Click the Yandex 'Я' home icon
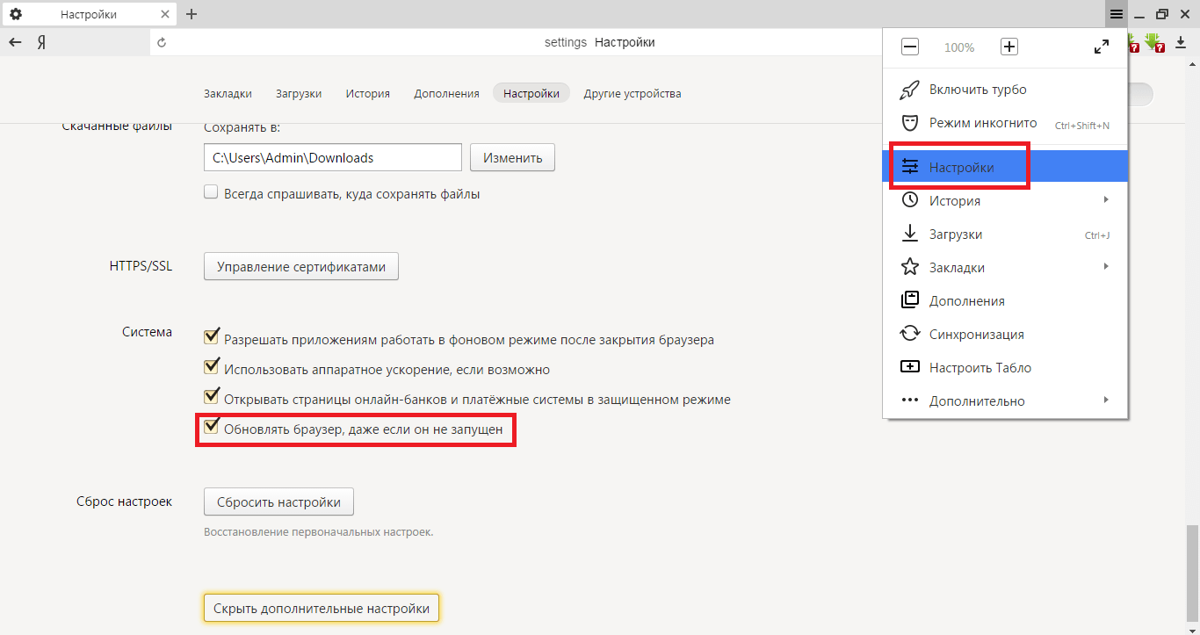The width and height of the screenshot is (1200, 635). 41,42
